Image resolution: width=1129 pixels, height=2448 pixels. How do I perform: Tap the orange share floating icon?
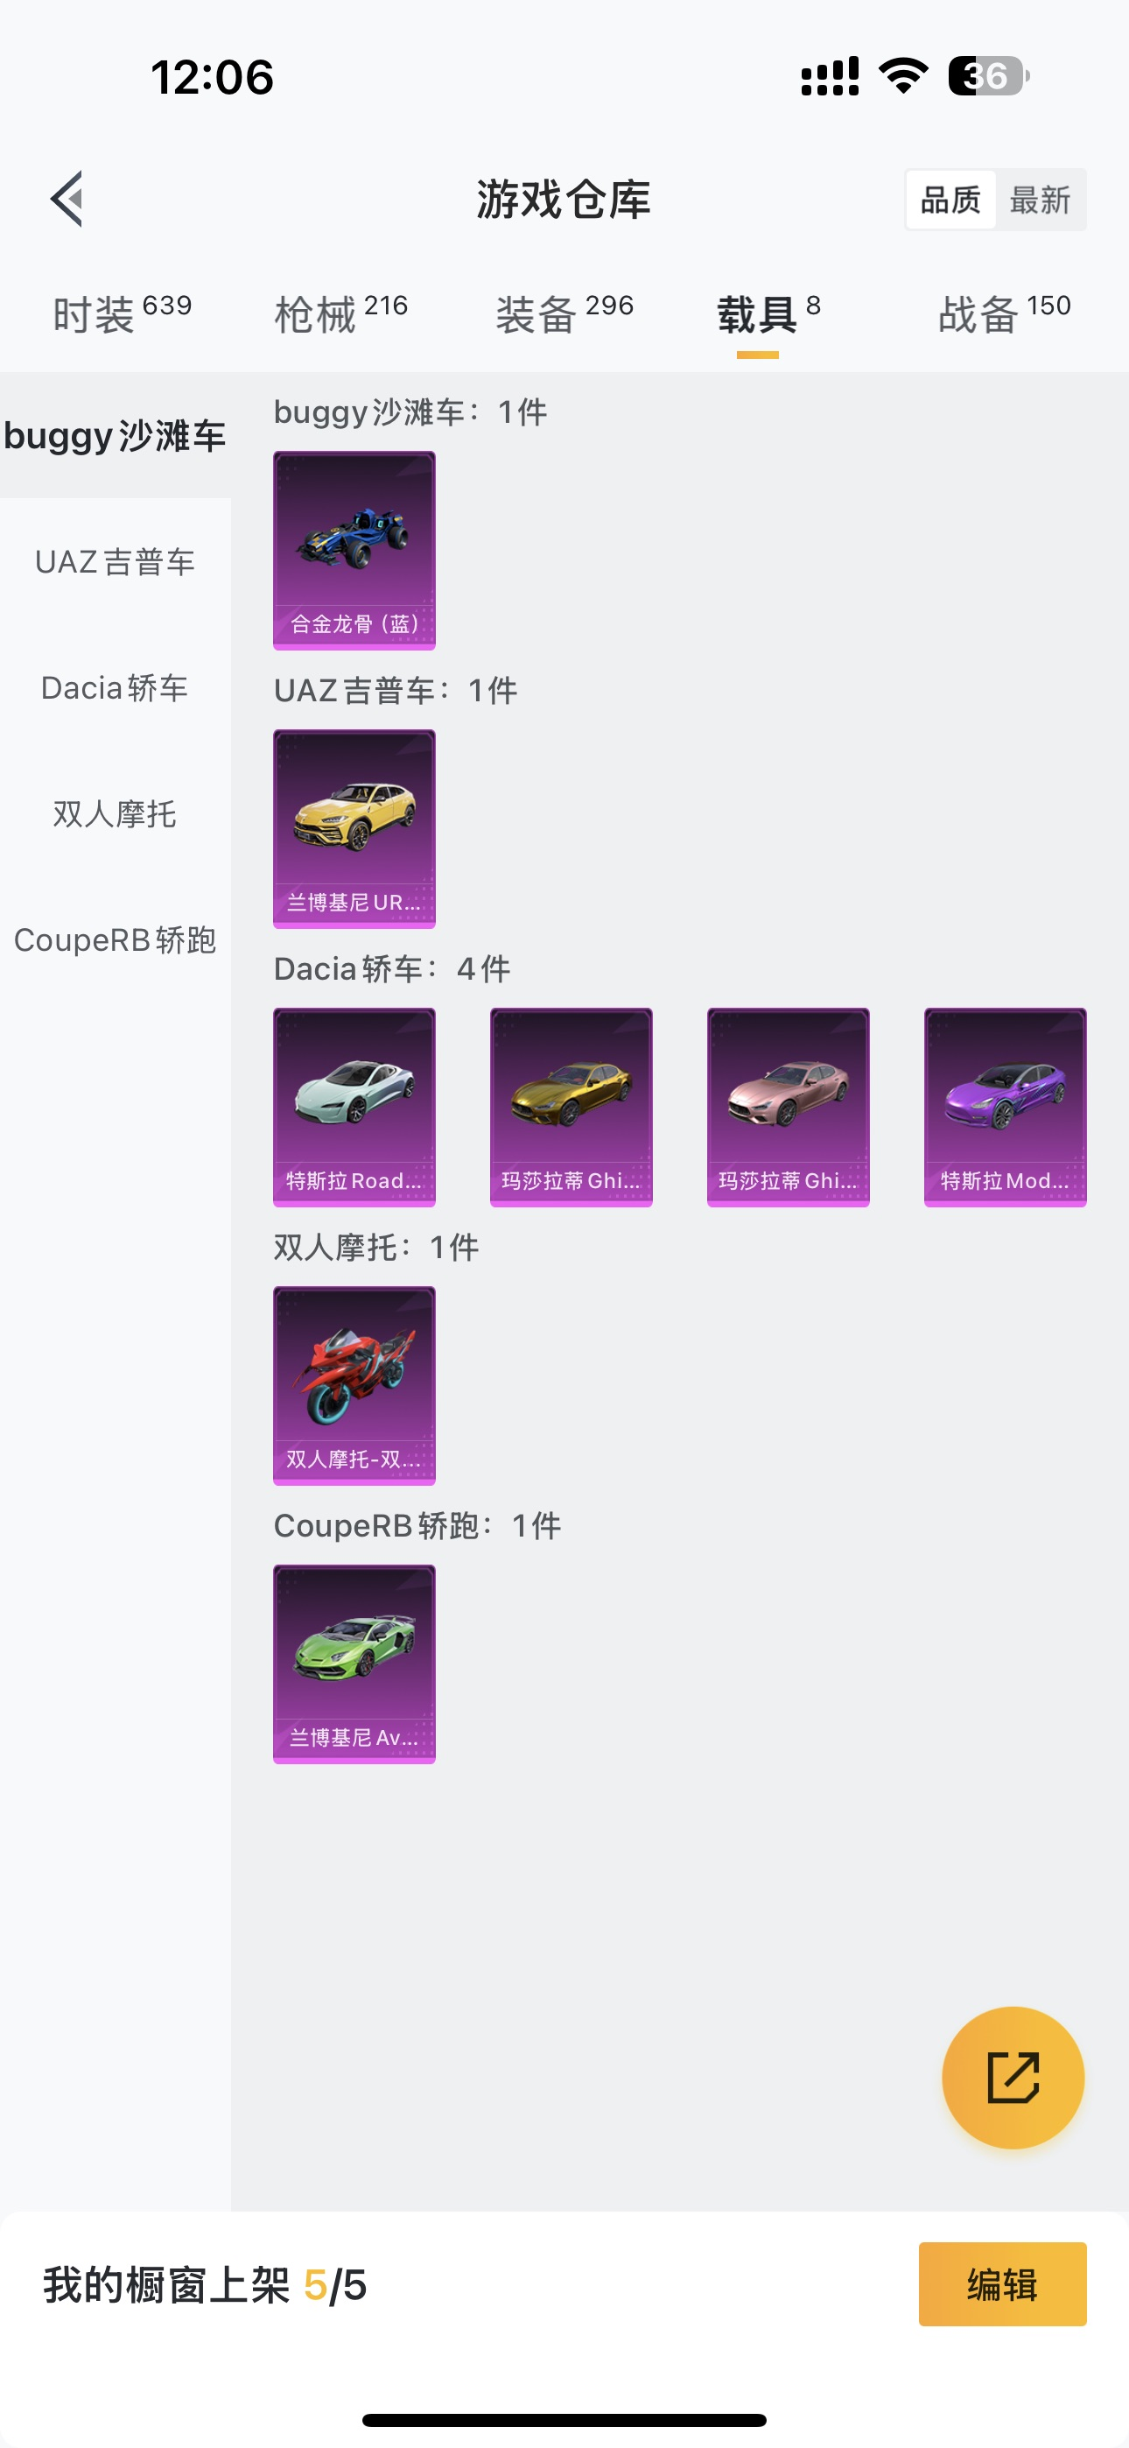click(x=1012, y=2078)
